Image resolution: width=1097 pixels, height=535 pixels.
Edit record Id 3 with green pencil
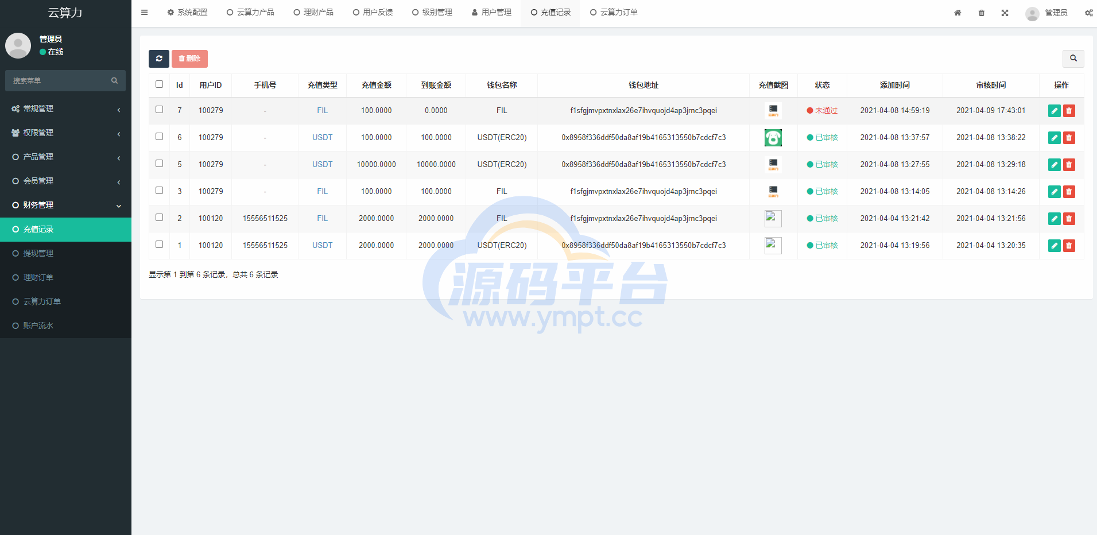pyautogui.click(x=1055, y=192)
